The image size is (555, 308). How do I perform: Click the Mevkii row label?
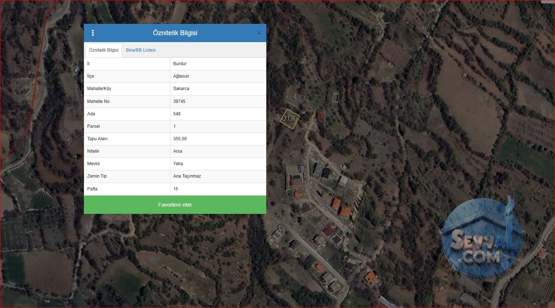(93, 164)
